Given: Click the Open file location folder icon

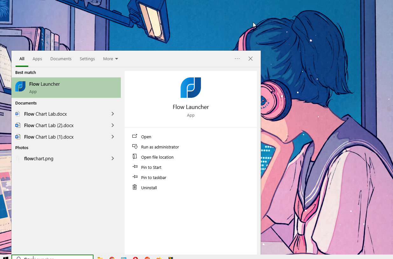Looking at the screenshot, I should (x=135, y=157).
